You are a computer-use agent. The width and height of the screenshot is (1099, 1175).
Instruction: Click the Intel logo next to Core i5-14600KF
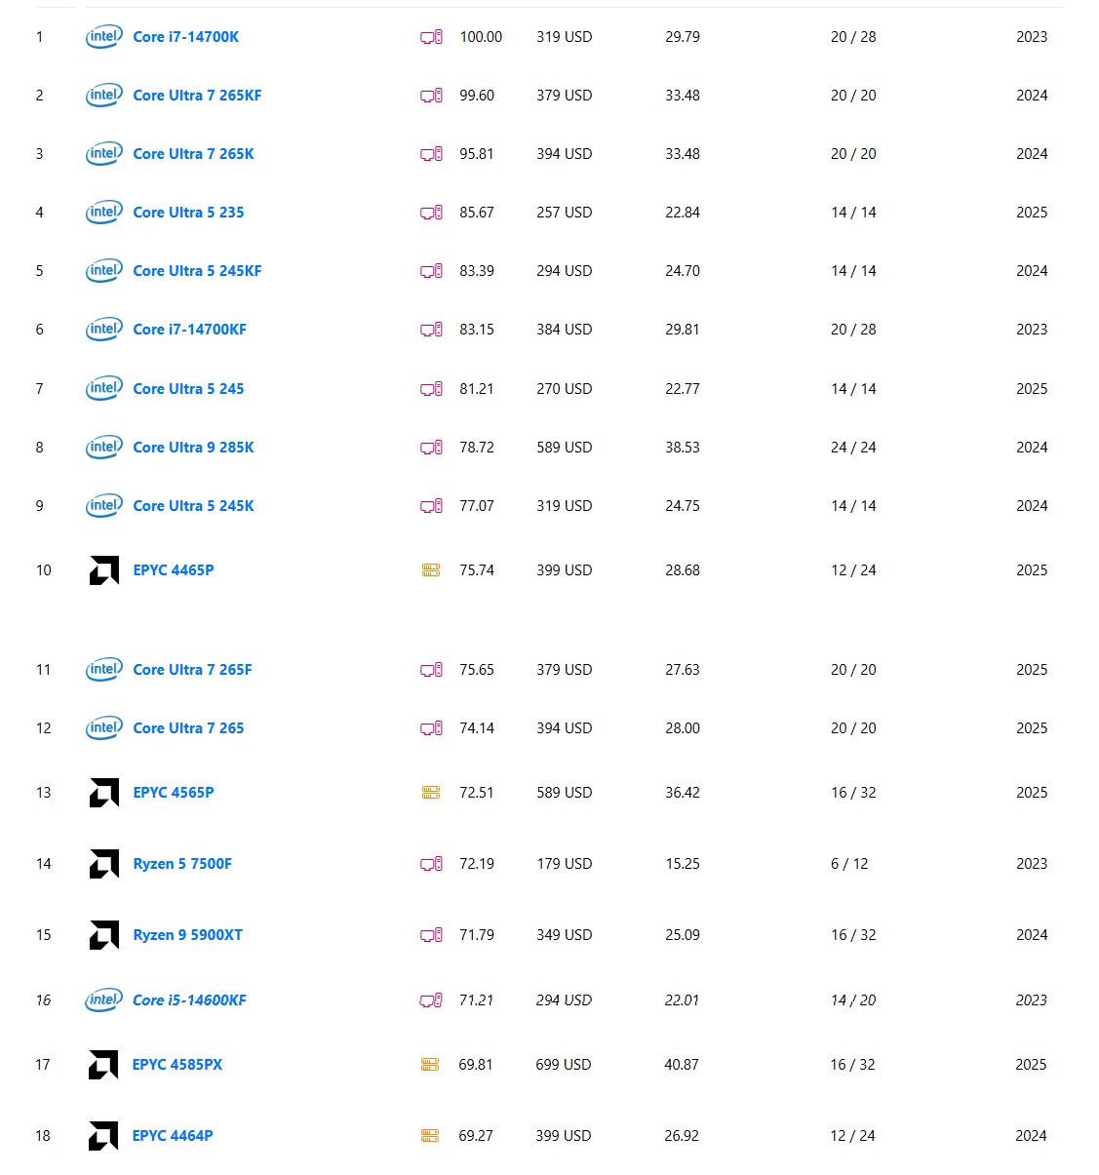pos(103,1000)
